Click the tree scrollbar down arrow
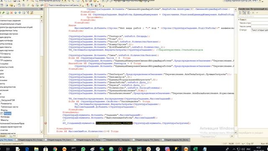 (x=41, y=132)
